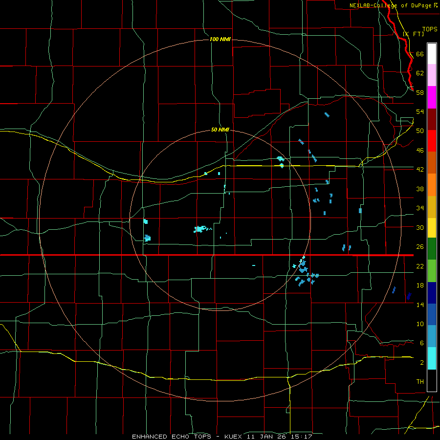
Task: Click the legend value 18
Action: (x=420, y=286)
